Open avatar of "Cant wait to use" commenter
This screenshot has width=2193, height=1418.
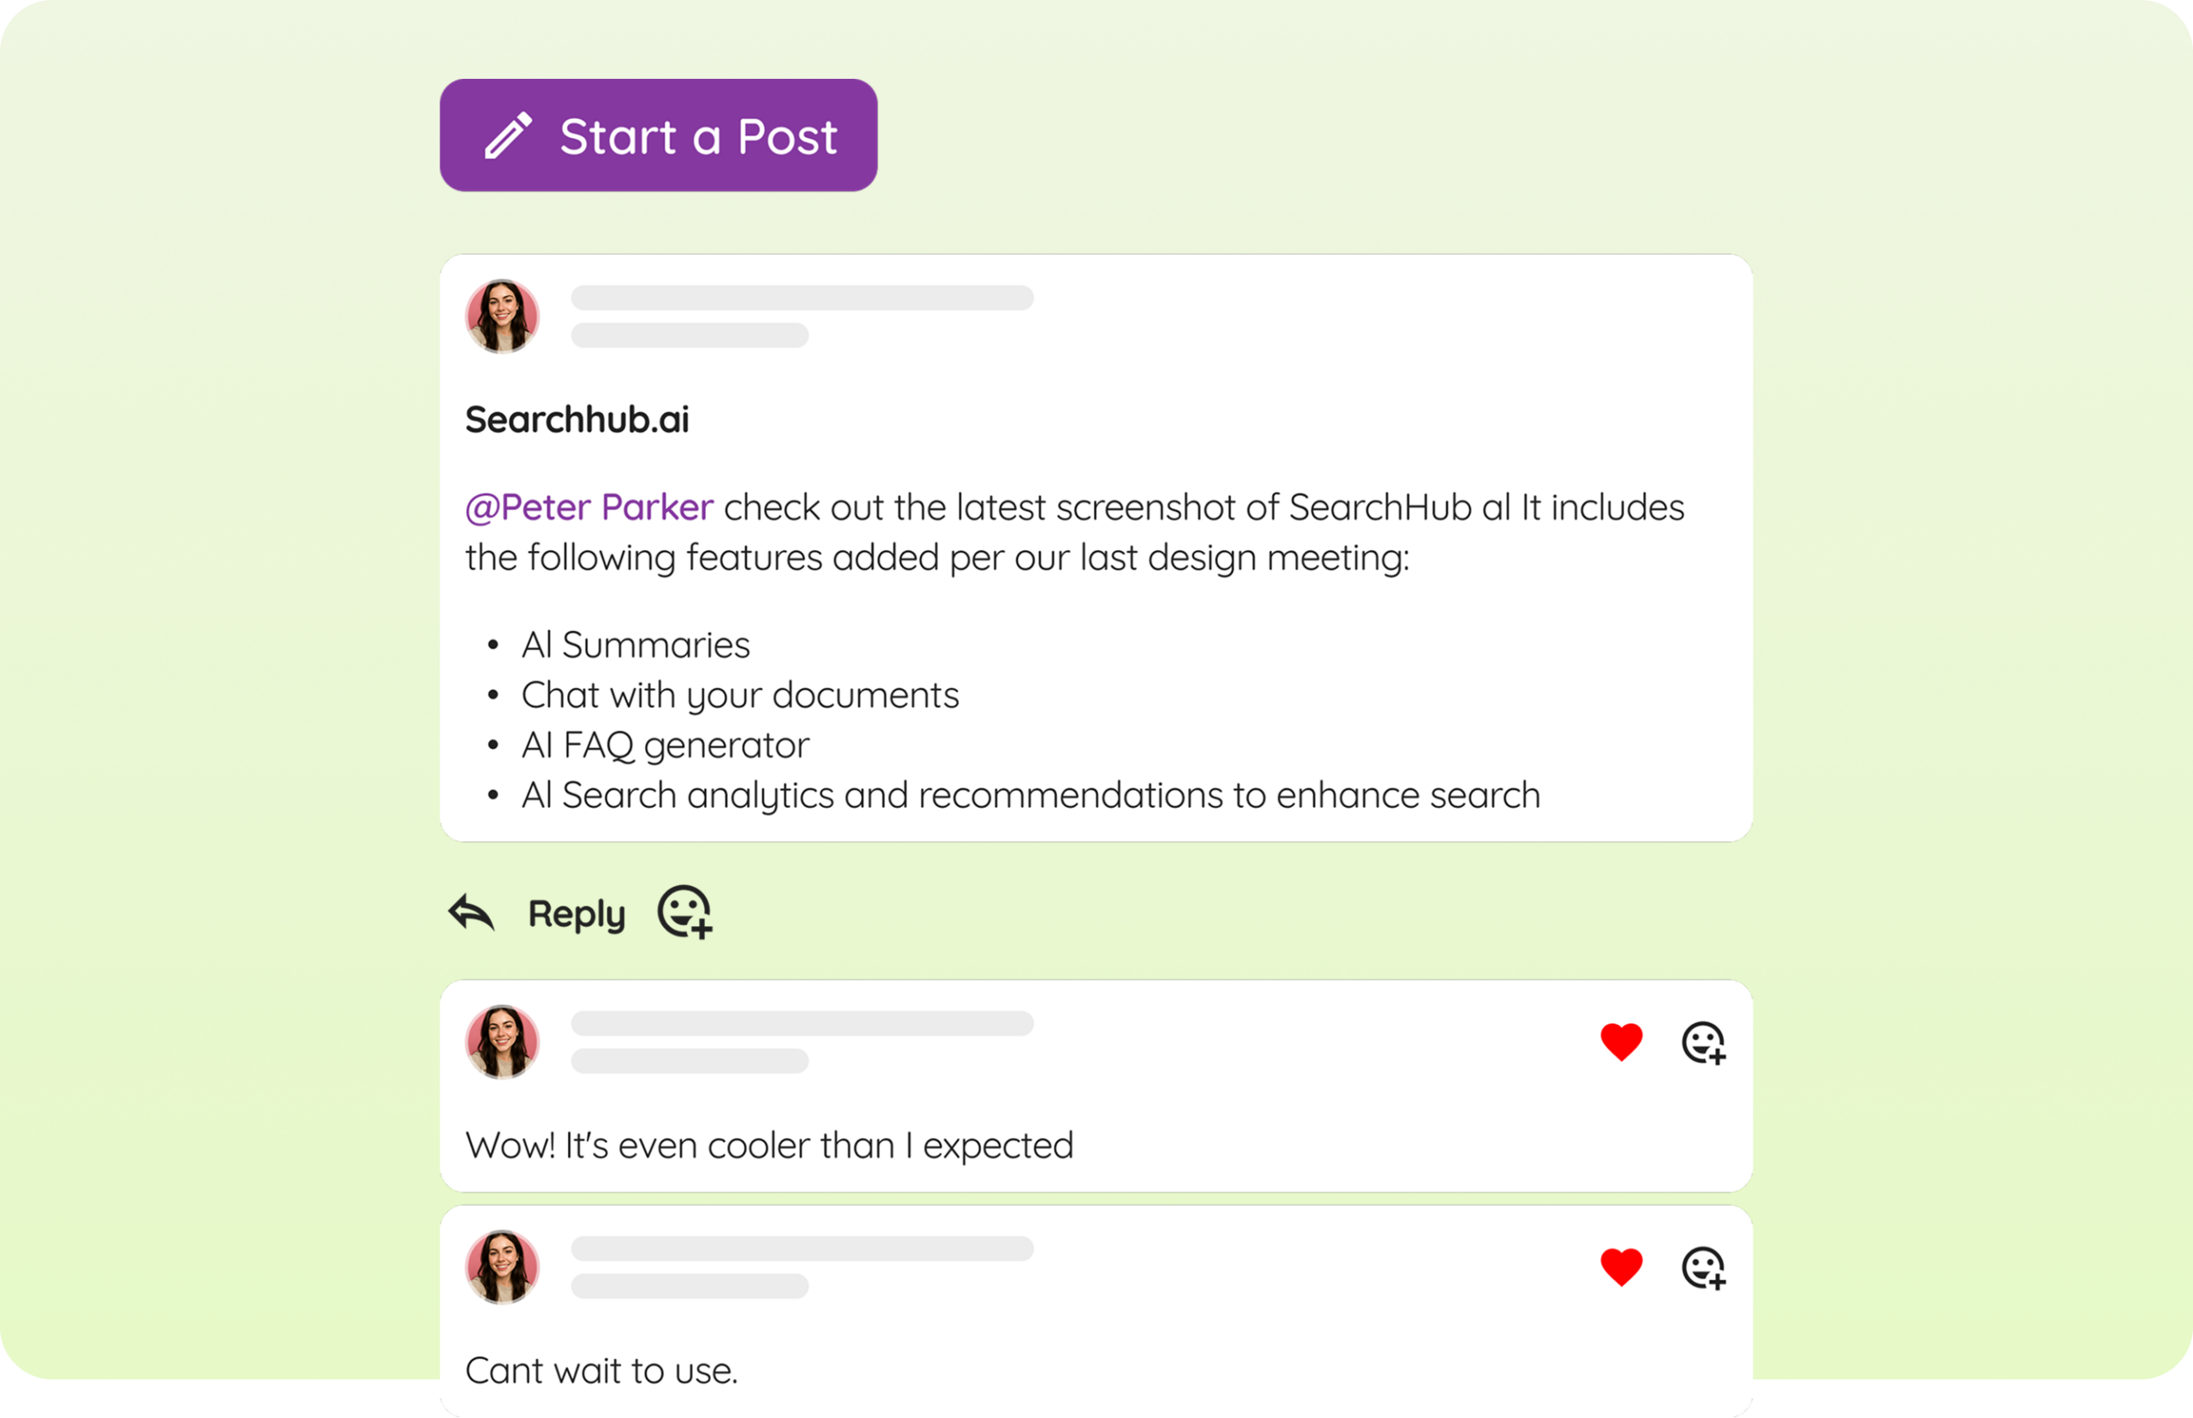[x=502, y=1266]
